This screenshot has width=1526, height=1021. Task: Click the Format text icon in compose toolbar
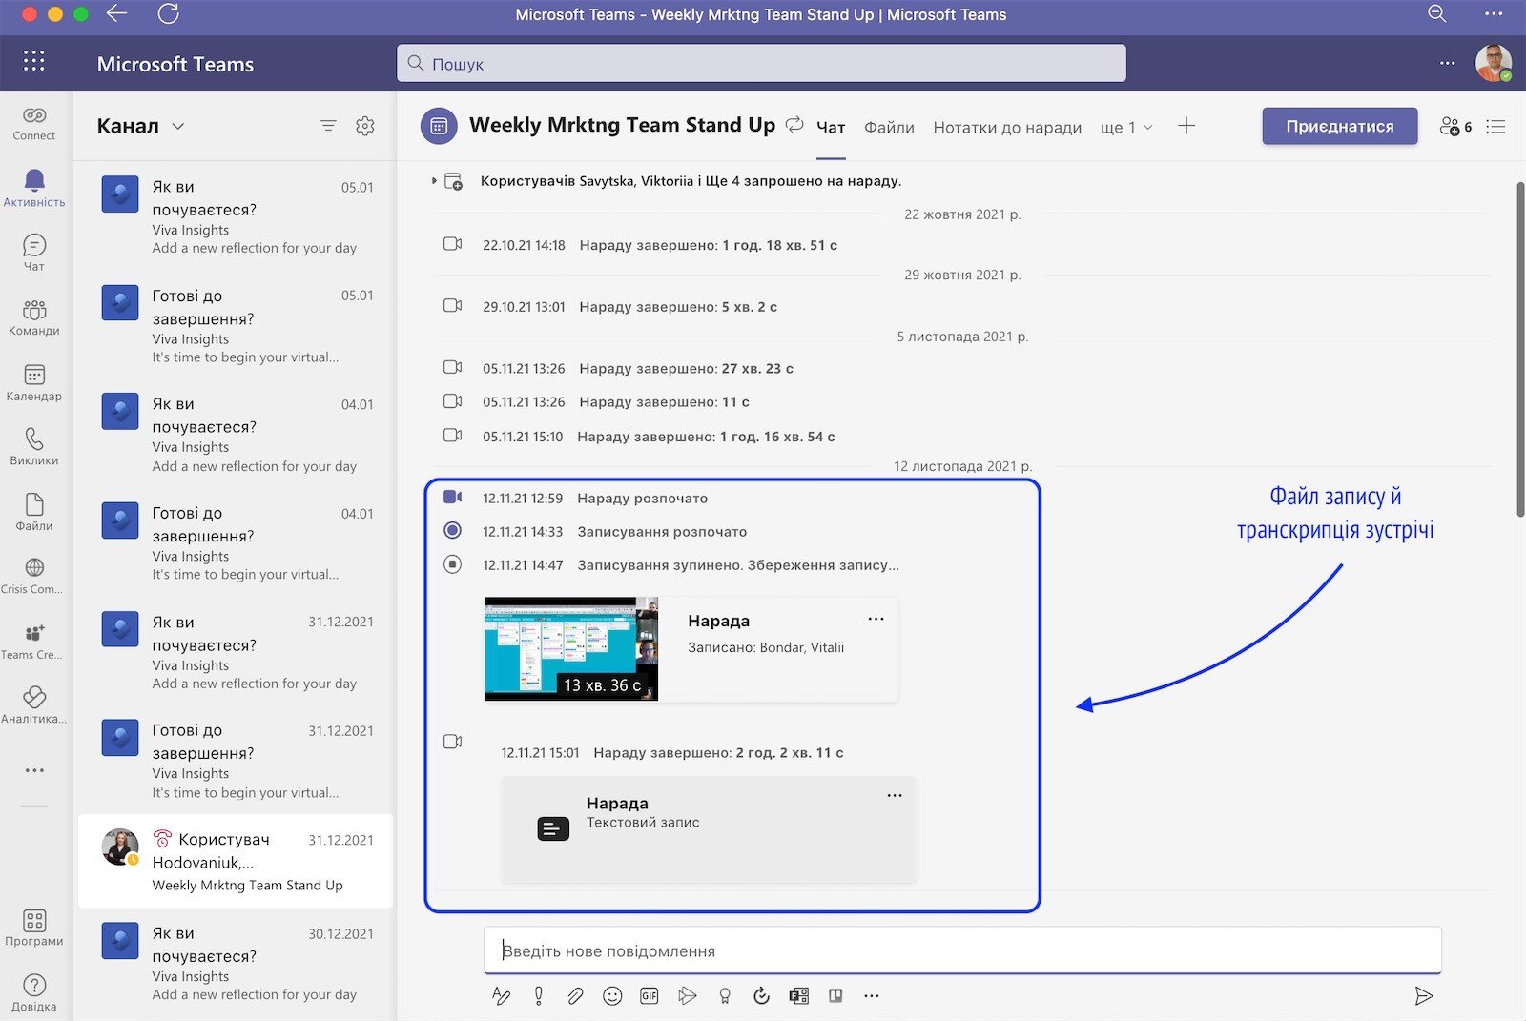(502, 996)
